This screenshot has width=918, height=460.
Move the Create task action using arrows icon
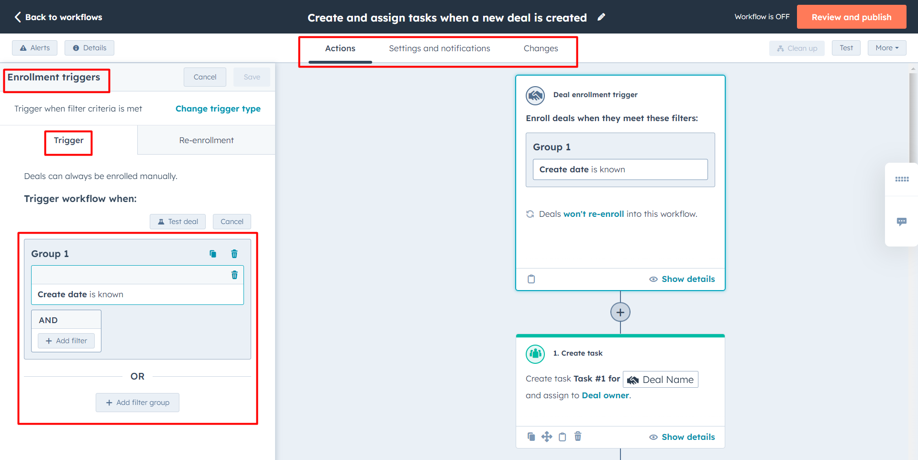pyautogui.click(x=546, y=436)
